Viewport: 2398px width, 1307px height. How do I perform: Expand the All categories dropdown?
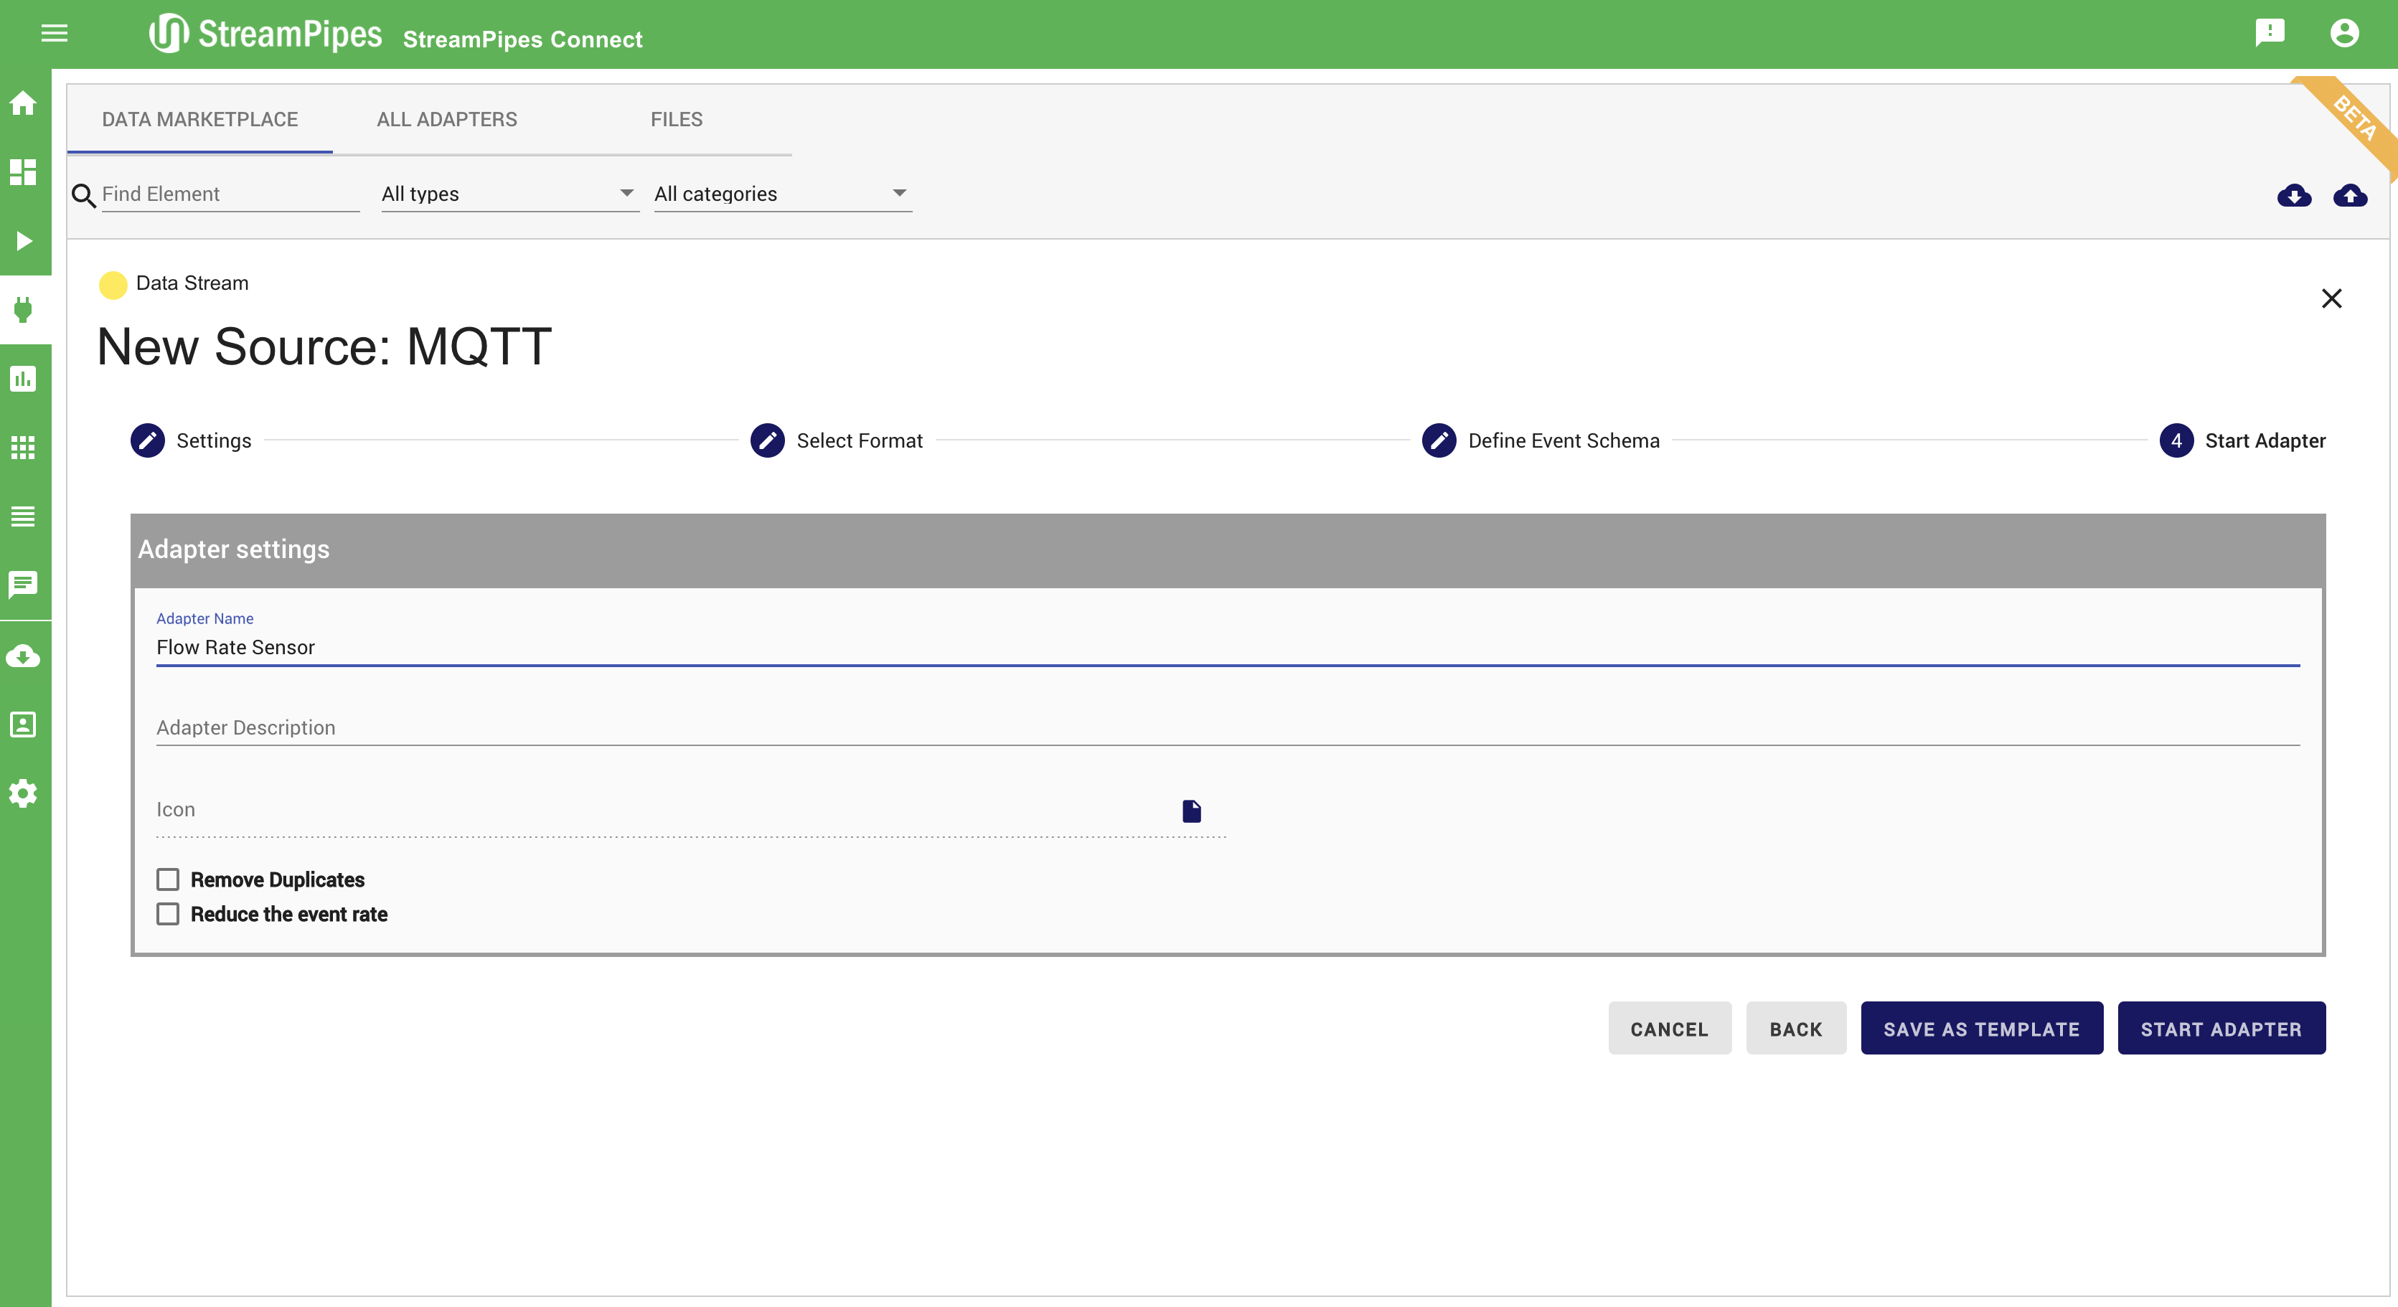click(x=782, y=194)
